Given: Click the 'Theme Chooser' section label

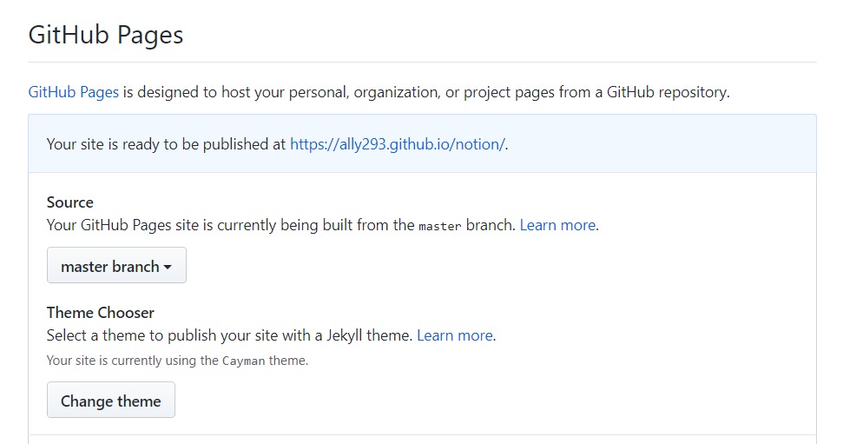Looking at the screenshot, I should tap(101, 313).
